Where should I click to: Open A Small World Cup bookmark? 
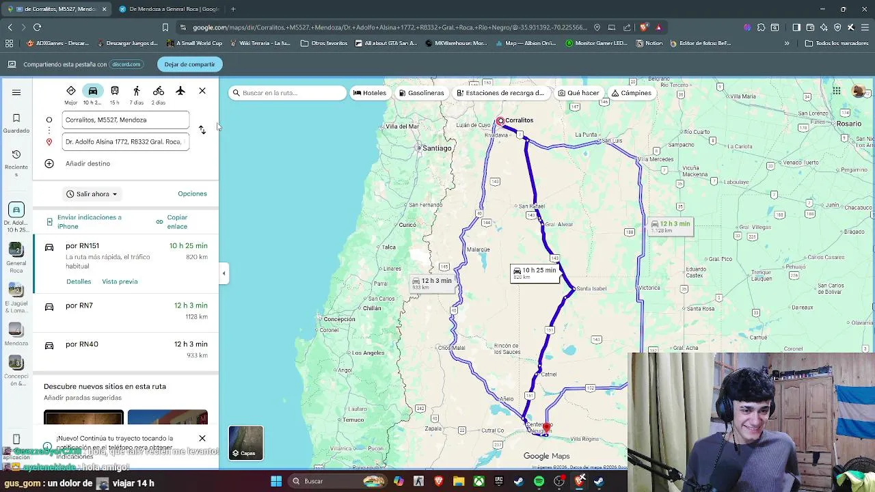click(195, 43)
